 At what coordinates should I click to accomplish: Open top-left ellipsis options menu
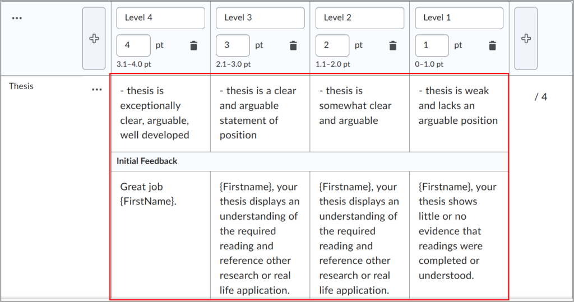[x=17, y=18]
